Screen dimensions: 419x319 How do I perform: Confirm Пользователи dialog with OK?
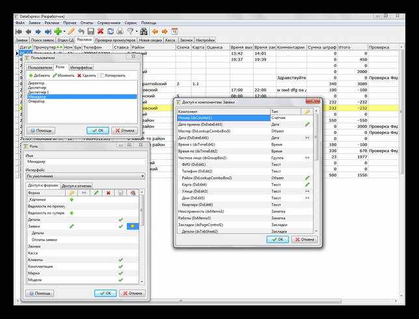coord(98,131)
